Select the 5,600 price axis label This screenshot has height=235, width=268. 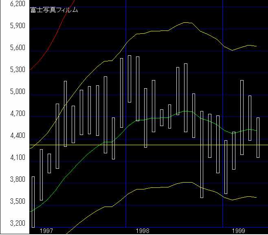[17, 48]
